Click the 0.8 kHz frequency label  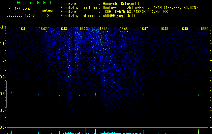[x=3, y=94]
